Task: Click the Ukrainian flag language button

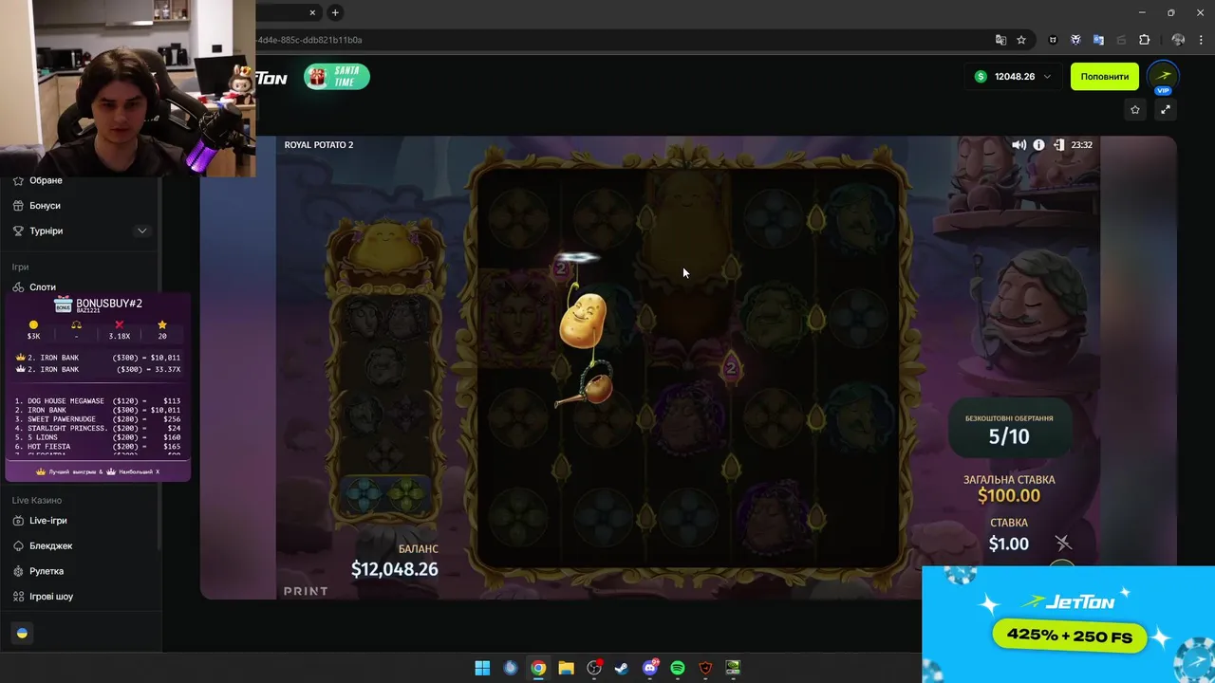Action: click(x=23, y=633)
